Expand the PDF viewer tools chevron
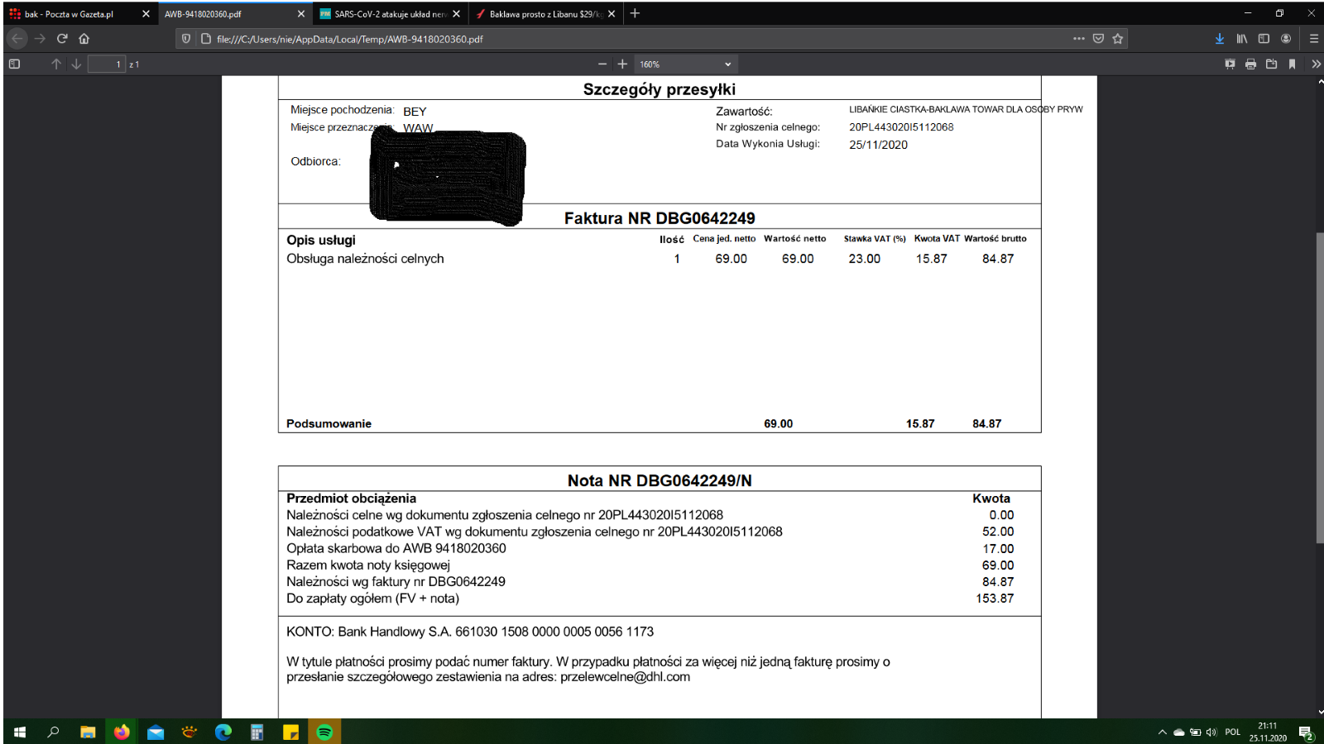 coord(1316,64)
